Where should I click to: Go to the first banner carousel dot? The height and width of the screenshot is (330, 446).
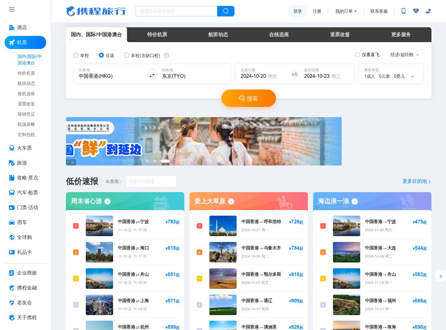147,161
